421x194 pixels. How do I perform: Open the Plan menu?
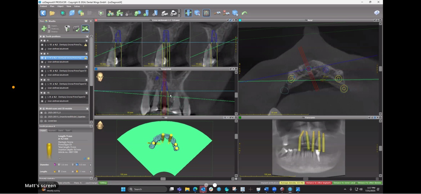52,6
